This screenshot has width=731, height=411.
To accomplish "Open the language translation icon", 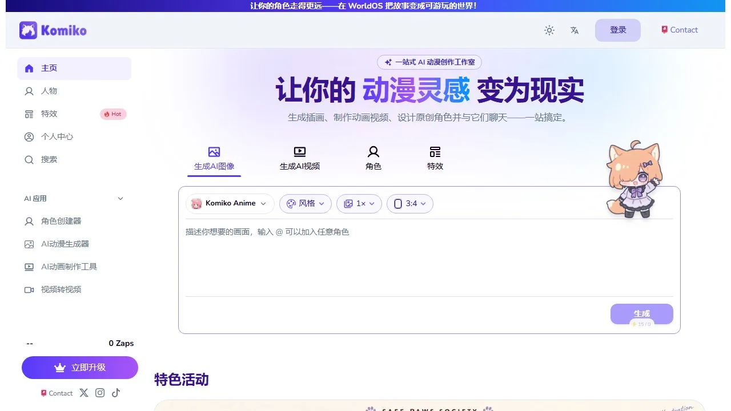I will [575, 30].
